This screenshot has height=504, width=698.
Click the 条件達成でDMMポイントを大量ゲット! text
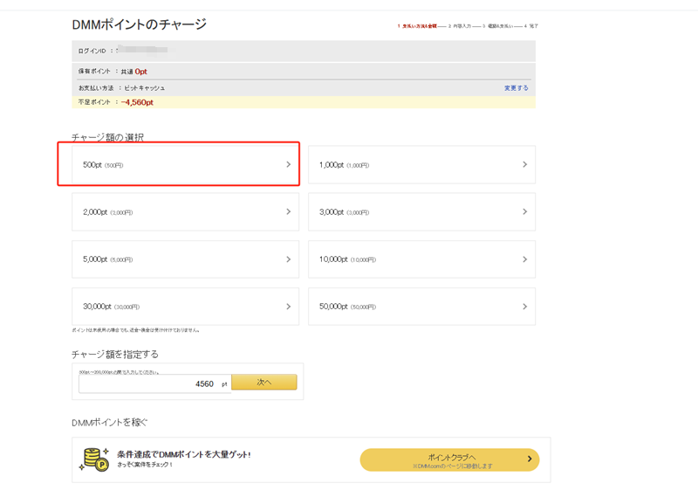pos(184,454)
